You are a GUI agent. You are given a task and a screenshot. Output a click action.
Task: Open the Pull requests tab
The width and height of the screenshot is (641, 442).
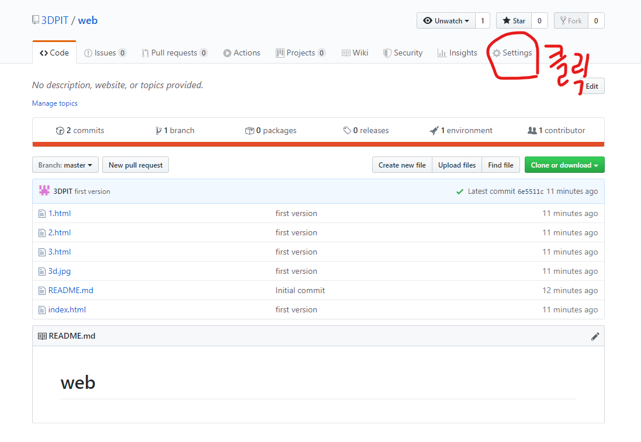(x=175, y=53)
